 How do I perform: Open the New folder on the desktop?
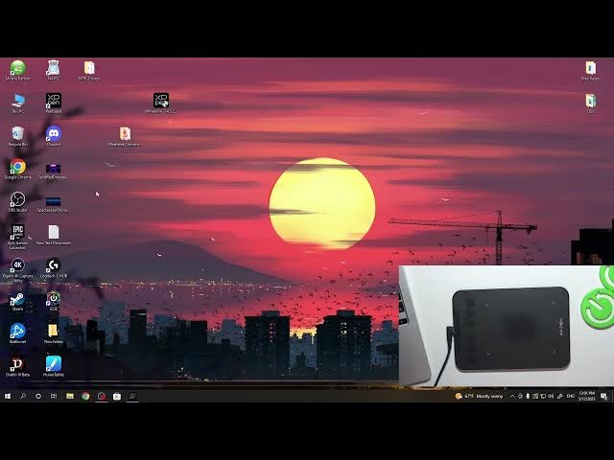click(54, 333)
